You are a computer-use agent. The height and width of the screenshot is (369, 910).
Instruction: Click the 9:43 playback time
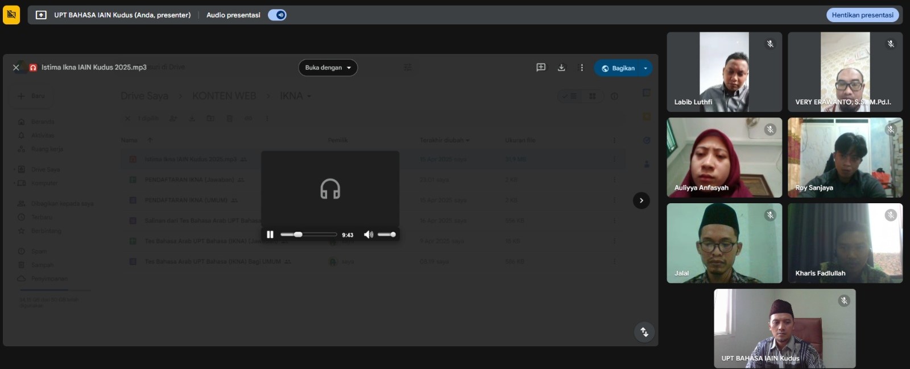348,235
